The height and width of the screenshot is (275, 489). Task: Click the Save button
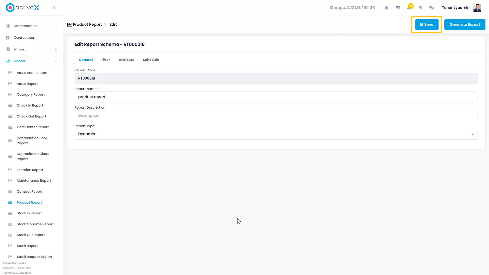[x=427, y=24]
